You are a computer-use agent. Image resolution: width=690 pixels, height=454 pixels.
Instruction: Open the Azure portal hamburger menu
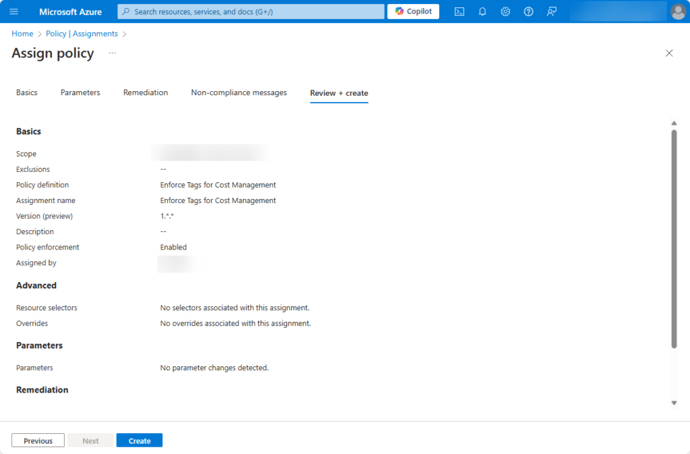13,11
